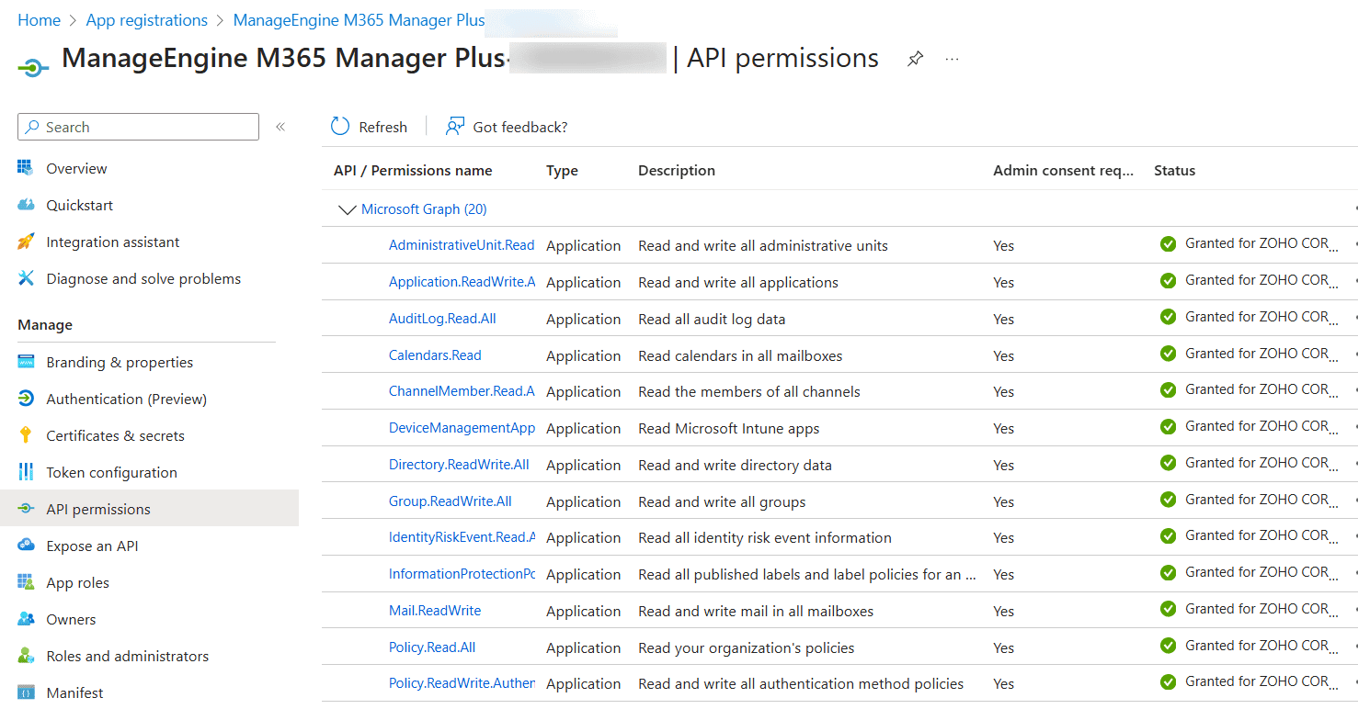
Task: Navigate to App registrations breadcrumb
Action: click(147, 20)
